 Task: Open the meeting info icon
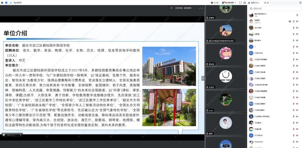2,3
